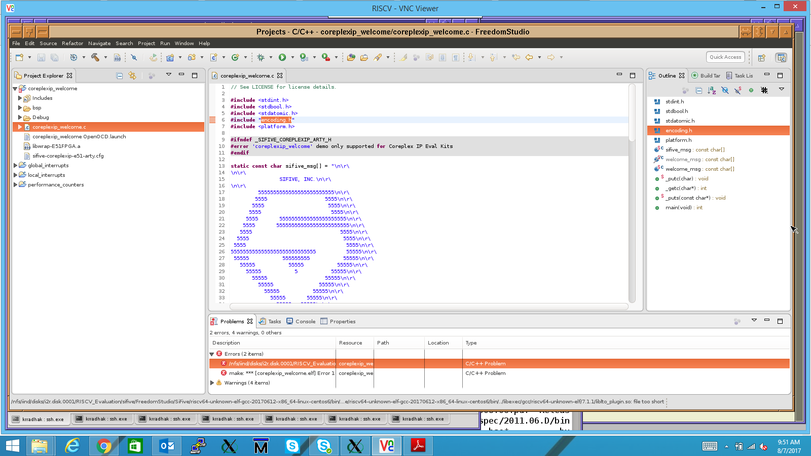Click the editor vertical scrollbar
Screen dimensions: 811x456
(632, 193)
